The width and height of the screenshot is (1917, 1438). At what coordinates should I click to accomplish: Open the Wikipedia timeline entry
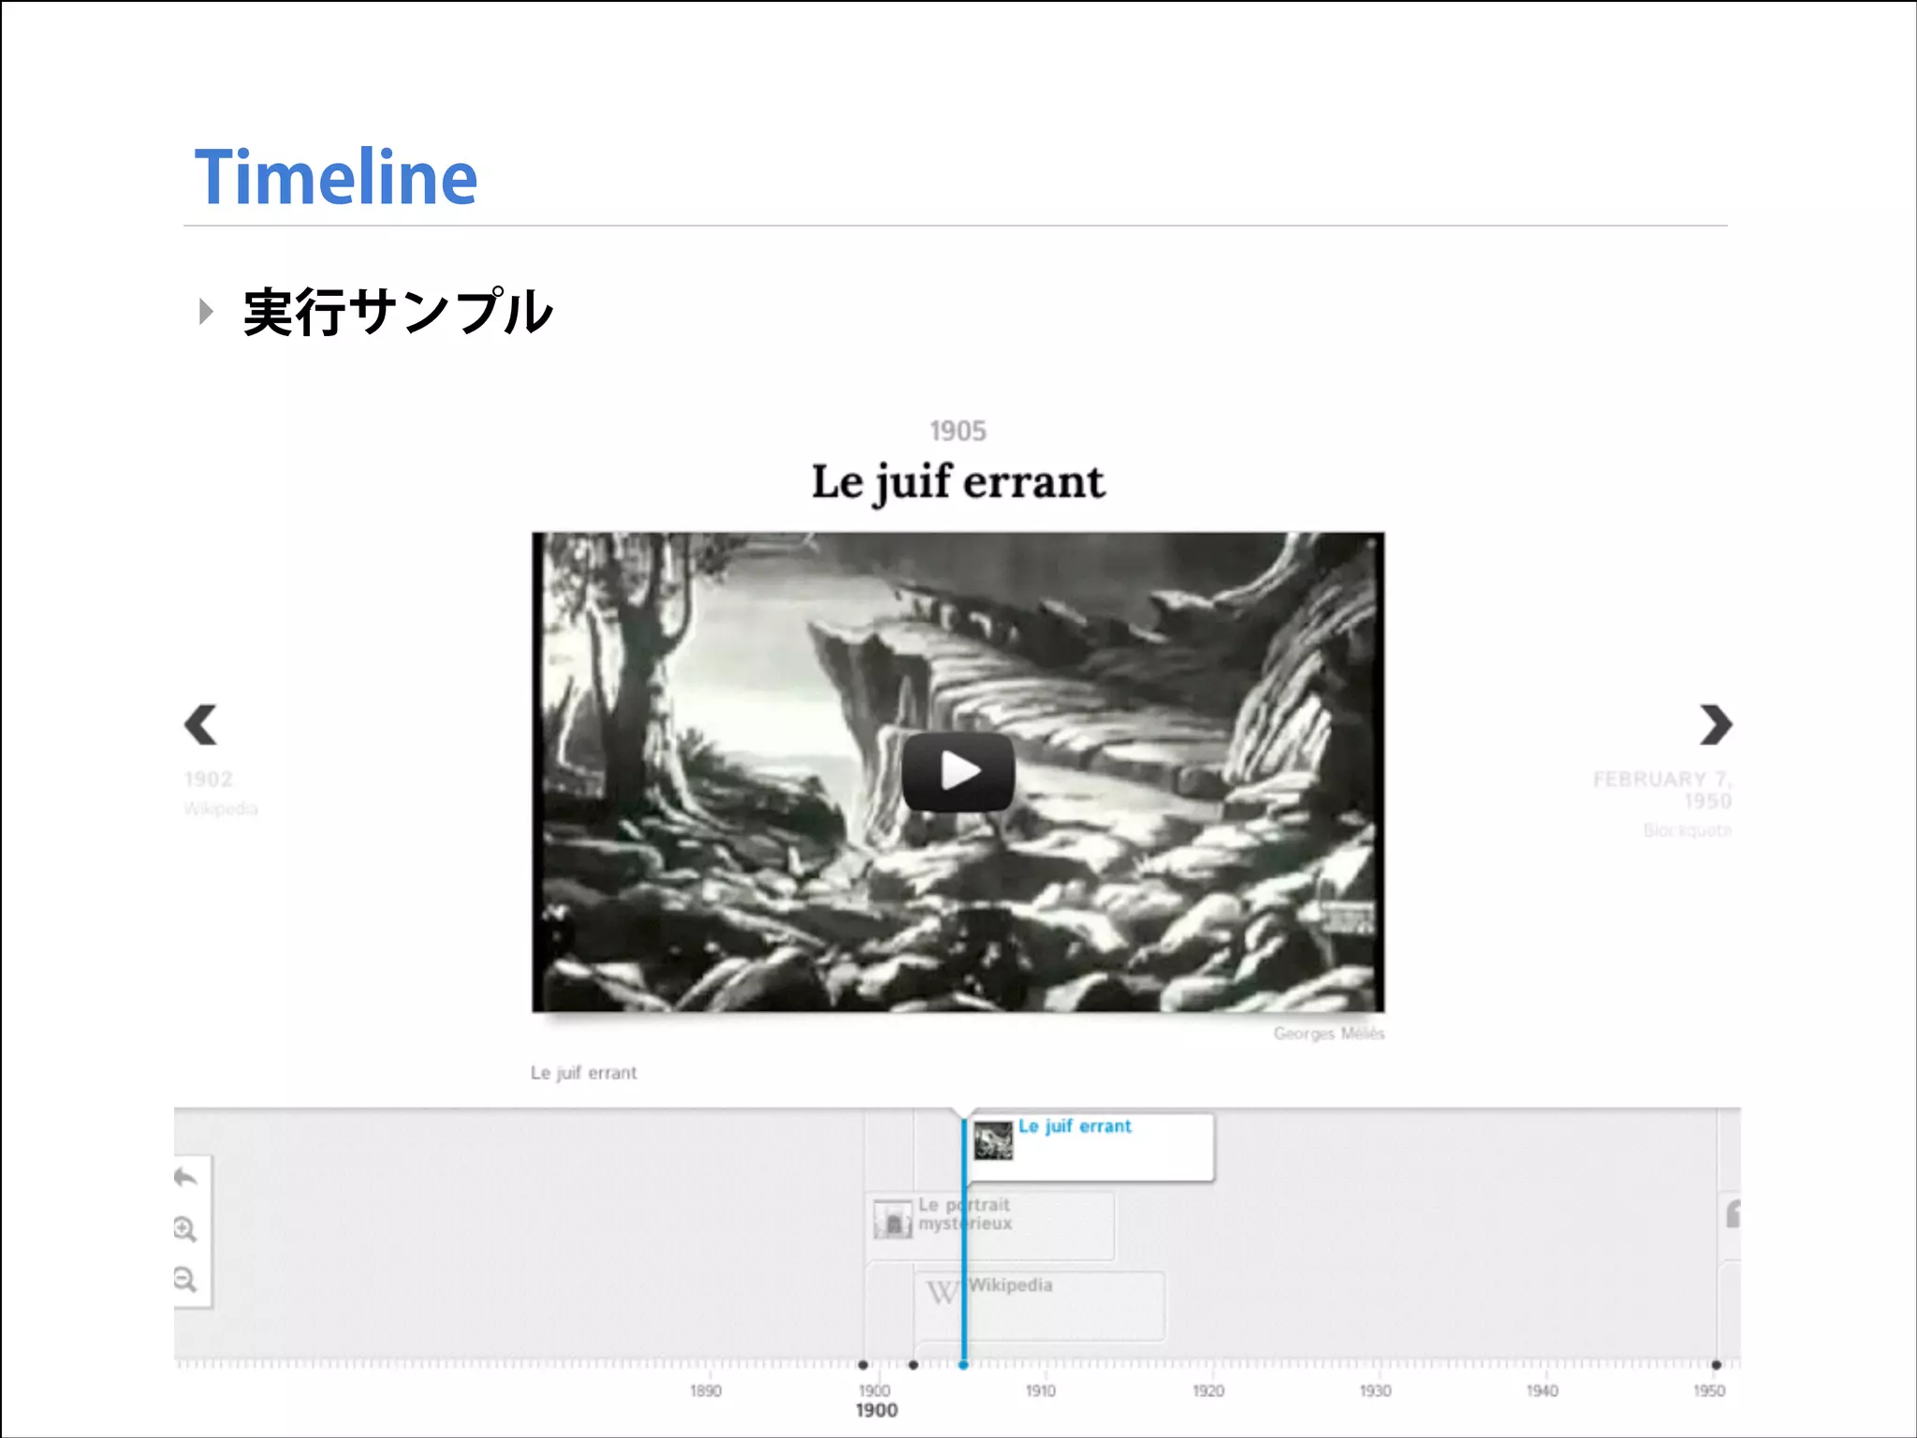click(x=1039, y=1305)
